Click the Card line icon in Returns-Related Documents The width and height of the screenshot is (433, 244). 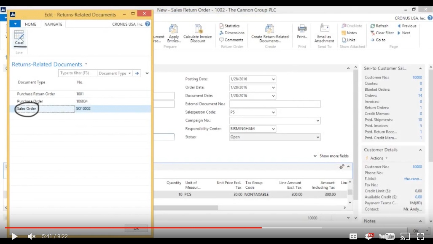tap(19, 38)
